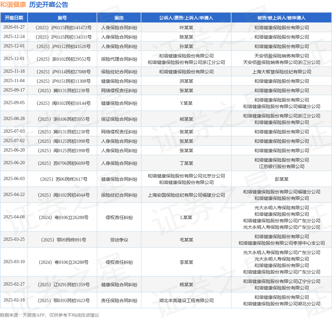Select date cell 2025-11-18
The width and height of the screenshot is (332, 318).
coord(14,71)
